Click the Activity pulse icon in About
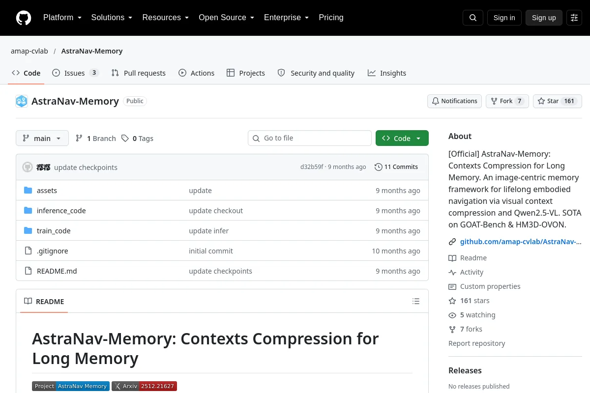 [452, 272]
